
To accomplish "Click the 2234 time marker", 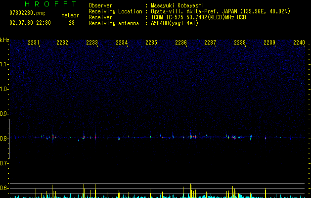I will click(122, 42).
